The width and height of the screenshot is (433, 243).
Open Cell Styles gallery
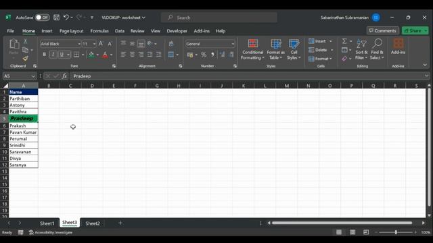[x=294, y=49]
